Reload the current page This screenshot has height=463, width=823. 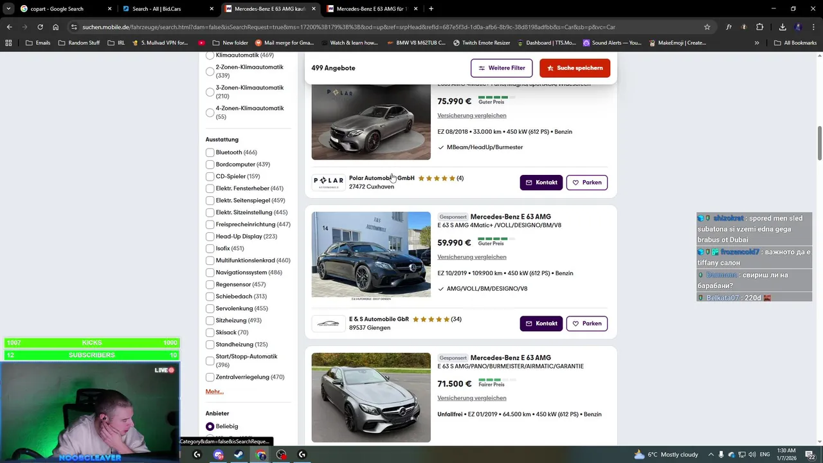point(40,27)
